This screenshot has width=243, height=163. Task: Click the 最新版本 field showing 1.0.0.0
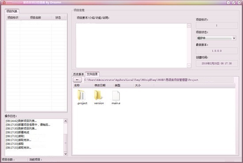[216, 51]
